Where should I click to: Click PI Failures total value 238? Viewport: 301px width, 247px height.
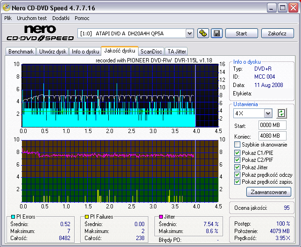[x=140, y=238]
